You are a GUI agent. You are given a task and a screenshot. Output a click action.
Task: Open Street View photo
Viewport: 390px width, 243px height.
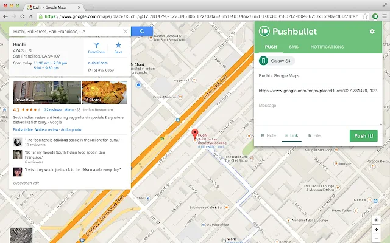(47, 92)
